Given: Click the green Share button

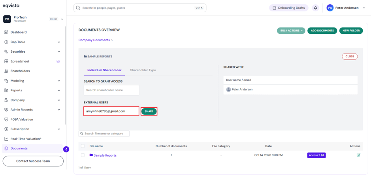Looking at the screenshot, I should click(149, 111).
